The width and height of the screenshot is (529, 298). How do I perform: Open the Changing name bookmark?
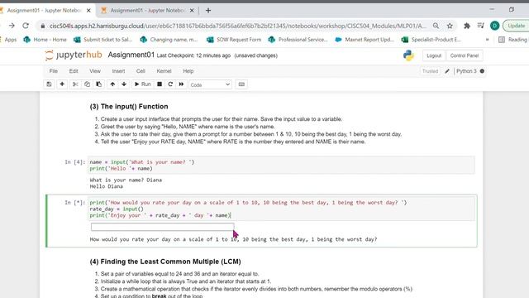point(169,40)
